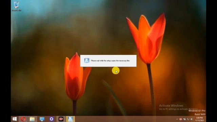Open the volume speaker tray icon
This screenshot has height=122, width=217.
click(x=192, y=119)
